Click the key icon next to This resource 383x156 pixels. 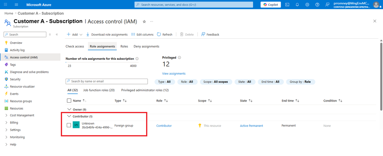coord(200,126)
